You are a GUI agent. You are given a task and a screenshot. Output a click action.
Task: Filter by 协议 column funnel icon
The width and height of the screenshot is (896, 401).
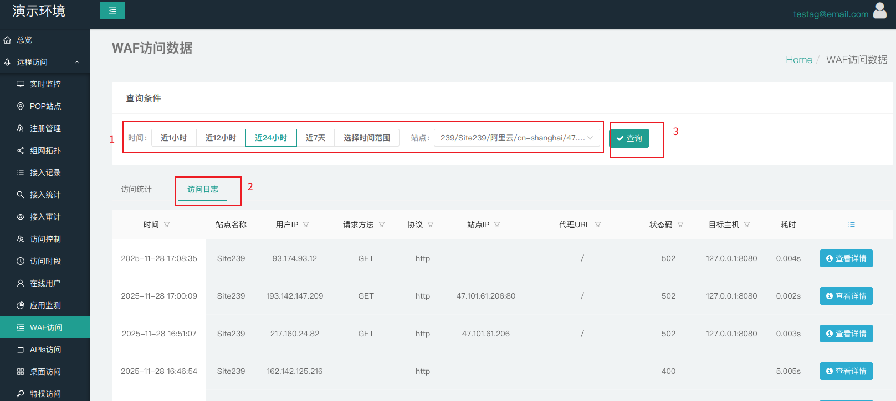point(431,225)
